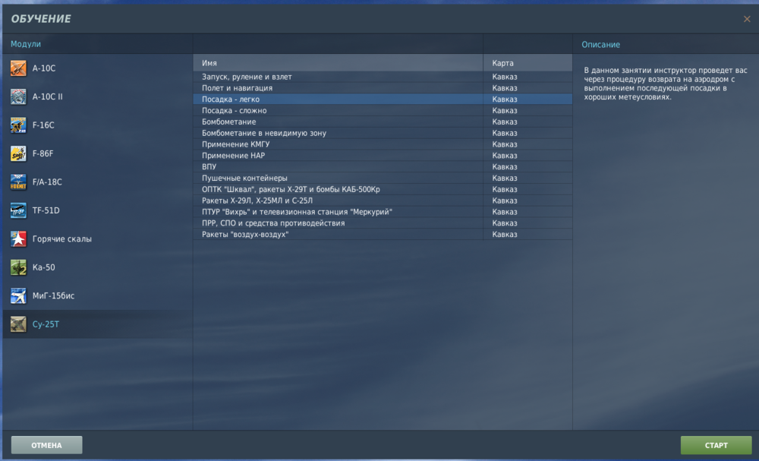This screenshot has width=759, height=461.
Task: Click the TF-51D module name label
Action: 46,210
